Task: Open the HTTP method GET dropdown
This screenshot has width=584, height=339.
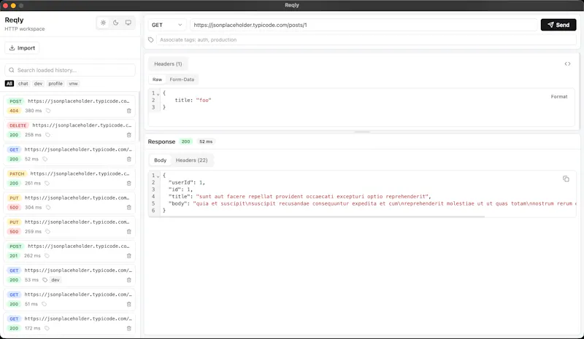Action: pyautogui.click(x=167, y=25)
